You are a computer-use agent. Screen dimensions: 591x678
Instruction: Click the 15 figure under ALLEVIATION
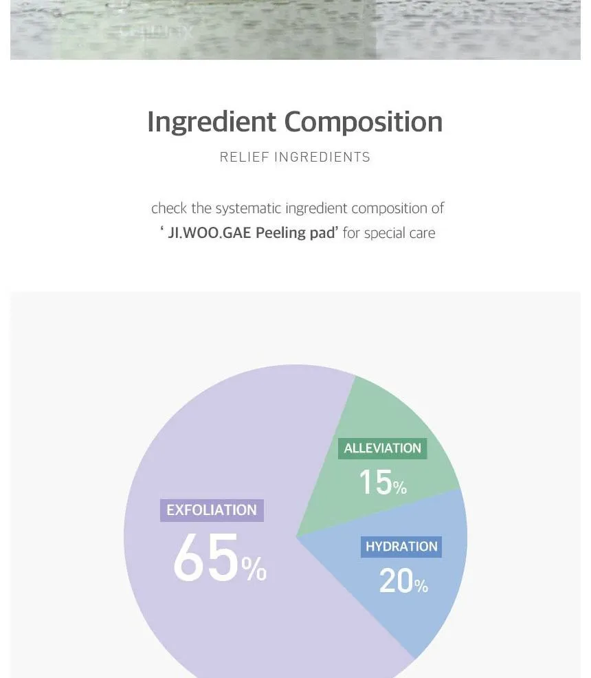[x=375, y=482]
